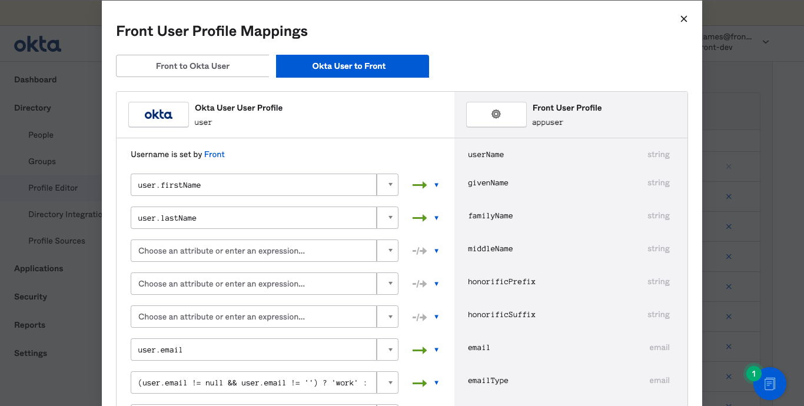The image size is (804, 406).
Task: Click the emailType attribute label
Action: click(488, 380)
